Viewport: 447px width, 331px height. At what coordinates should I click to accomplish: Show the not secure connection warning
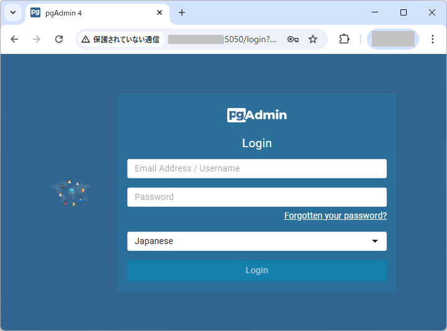click(x=120, y=39)
